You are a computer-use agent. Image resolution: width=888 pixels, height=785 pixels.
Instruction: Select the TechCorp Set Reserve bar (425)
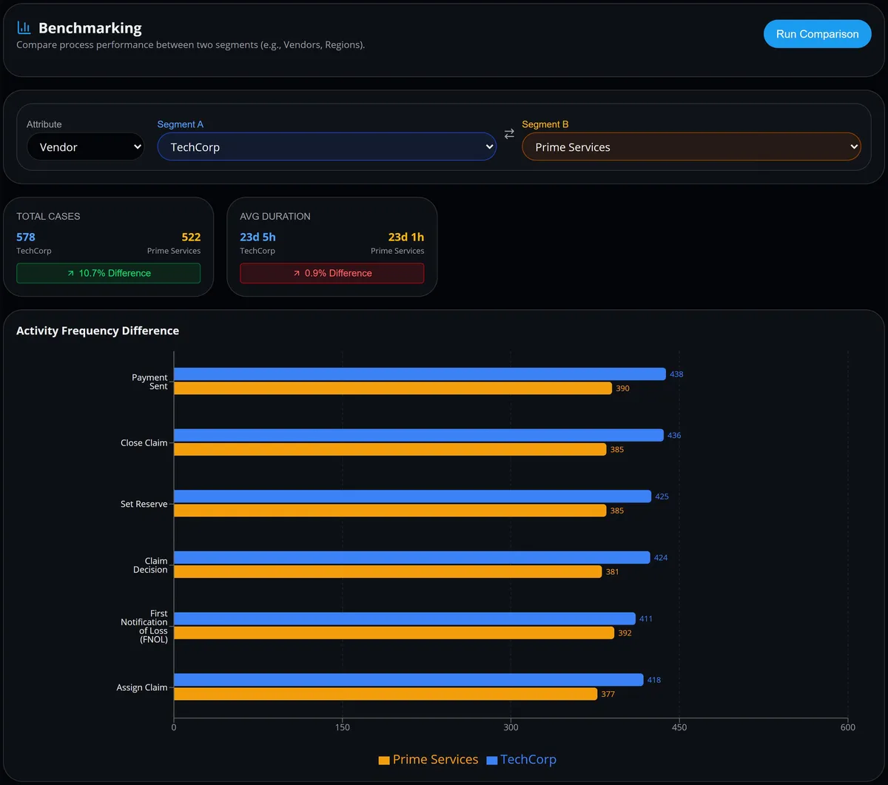[x=412, y=496]
